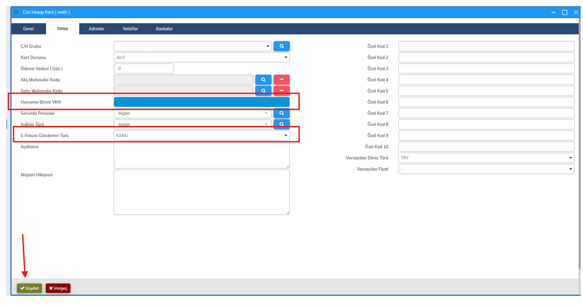
Task: Click inside the Müşteri Hikayesi text area
Action: [202, 192]
